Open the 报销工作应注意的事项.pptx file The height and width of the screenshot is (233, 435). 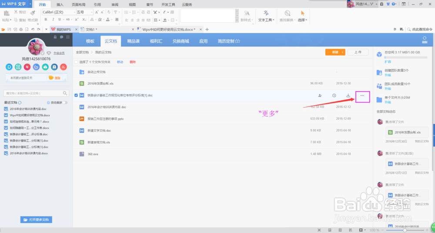pos(105,119)
